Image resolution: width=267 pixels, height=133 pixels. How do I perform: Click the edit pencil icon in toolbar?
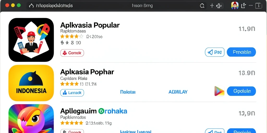pos(244,6)
